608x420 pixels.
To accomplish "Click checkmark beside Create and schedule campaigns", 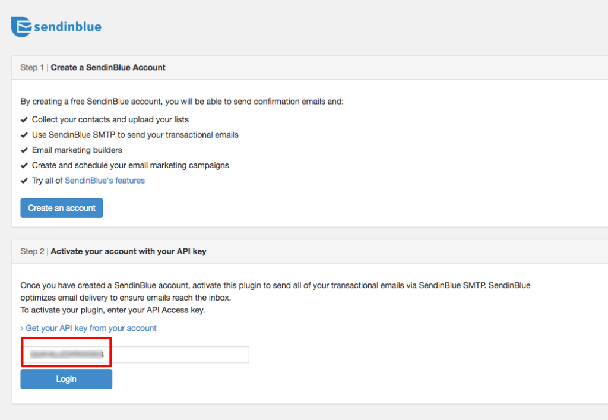I will point(24,165).
